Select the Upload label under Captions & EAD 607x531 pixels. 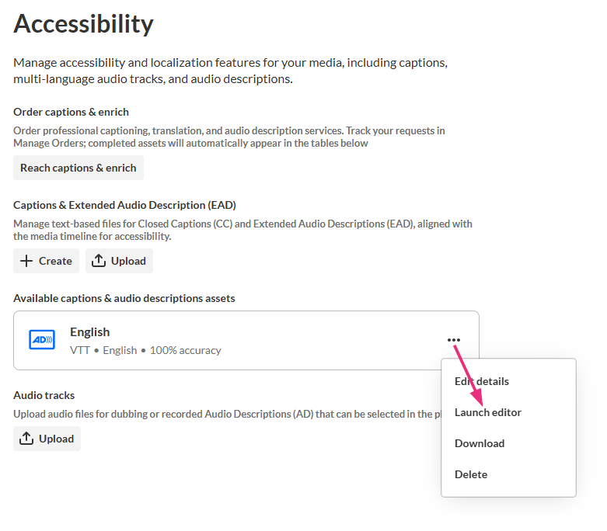(x=128, y=261)
